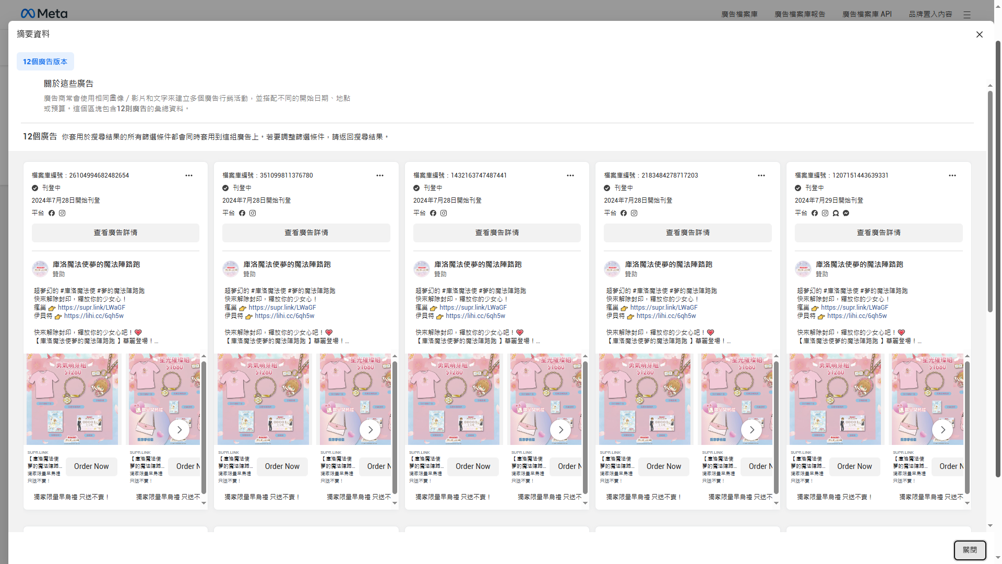The height and width of the screenshot is (564, 1002).
Task: Open more options for ad 2183484278717203
Action: 761,175
